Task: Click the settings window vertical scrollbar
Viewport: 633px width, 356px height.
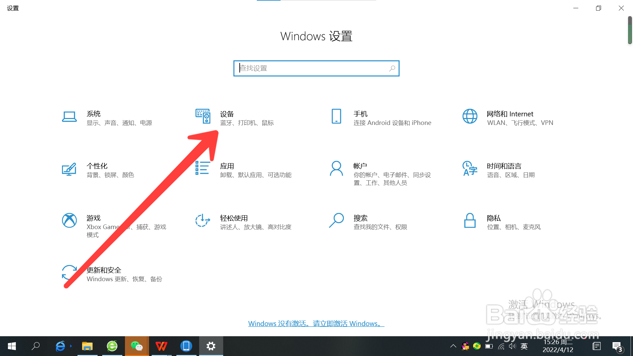Action: point(630,30)
